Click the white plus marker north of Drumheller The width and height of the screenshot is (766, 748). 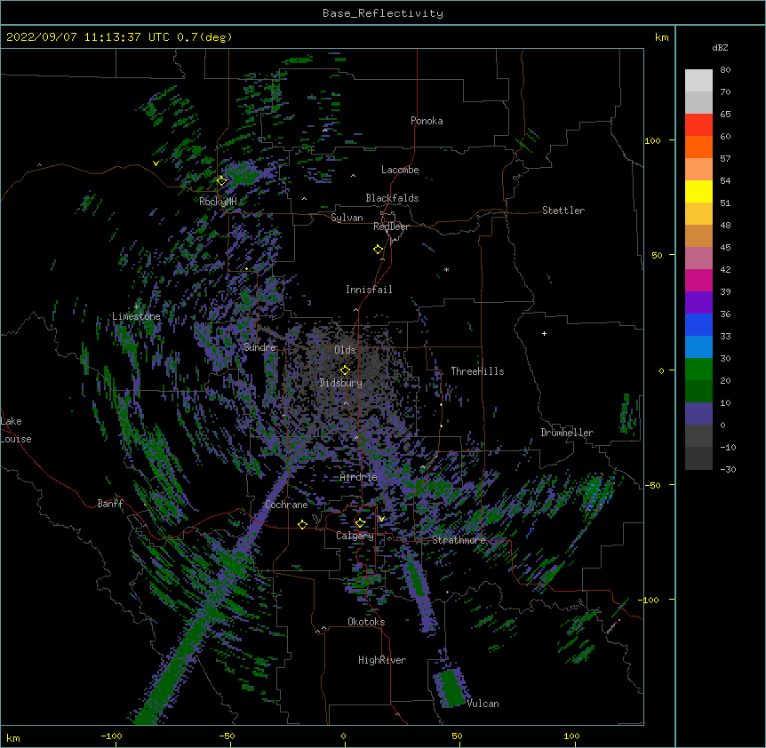(x=544, y=333)
